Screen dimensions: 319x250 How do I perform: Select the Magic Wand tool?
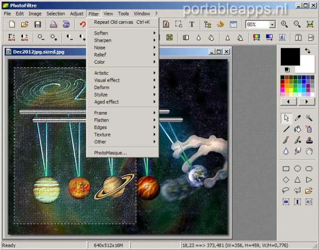tap(309, 118)
